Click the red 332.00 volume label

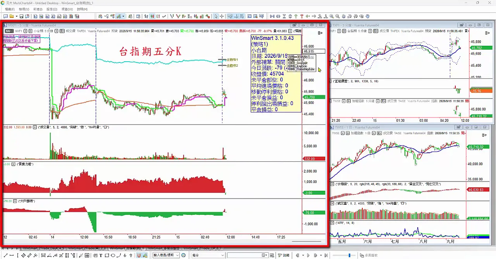314,159
